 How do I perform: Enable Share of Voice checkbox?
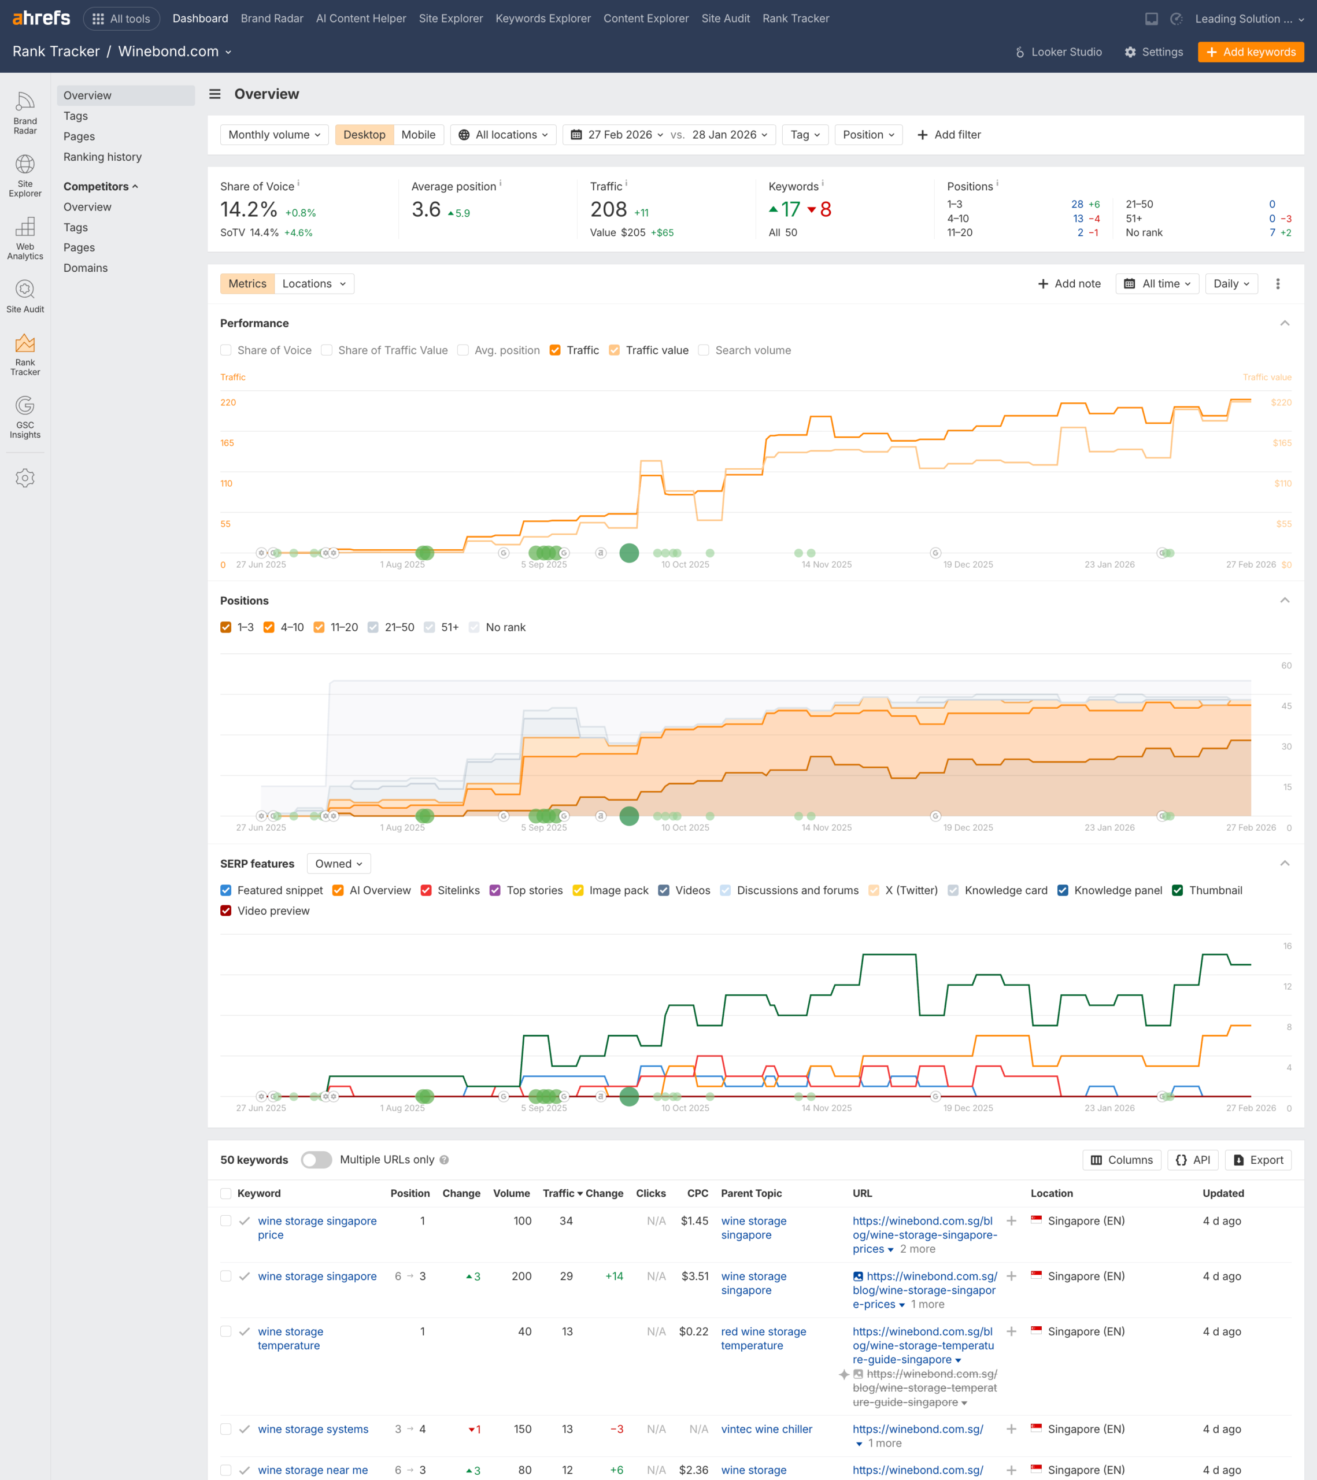tap(226, 350)
